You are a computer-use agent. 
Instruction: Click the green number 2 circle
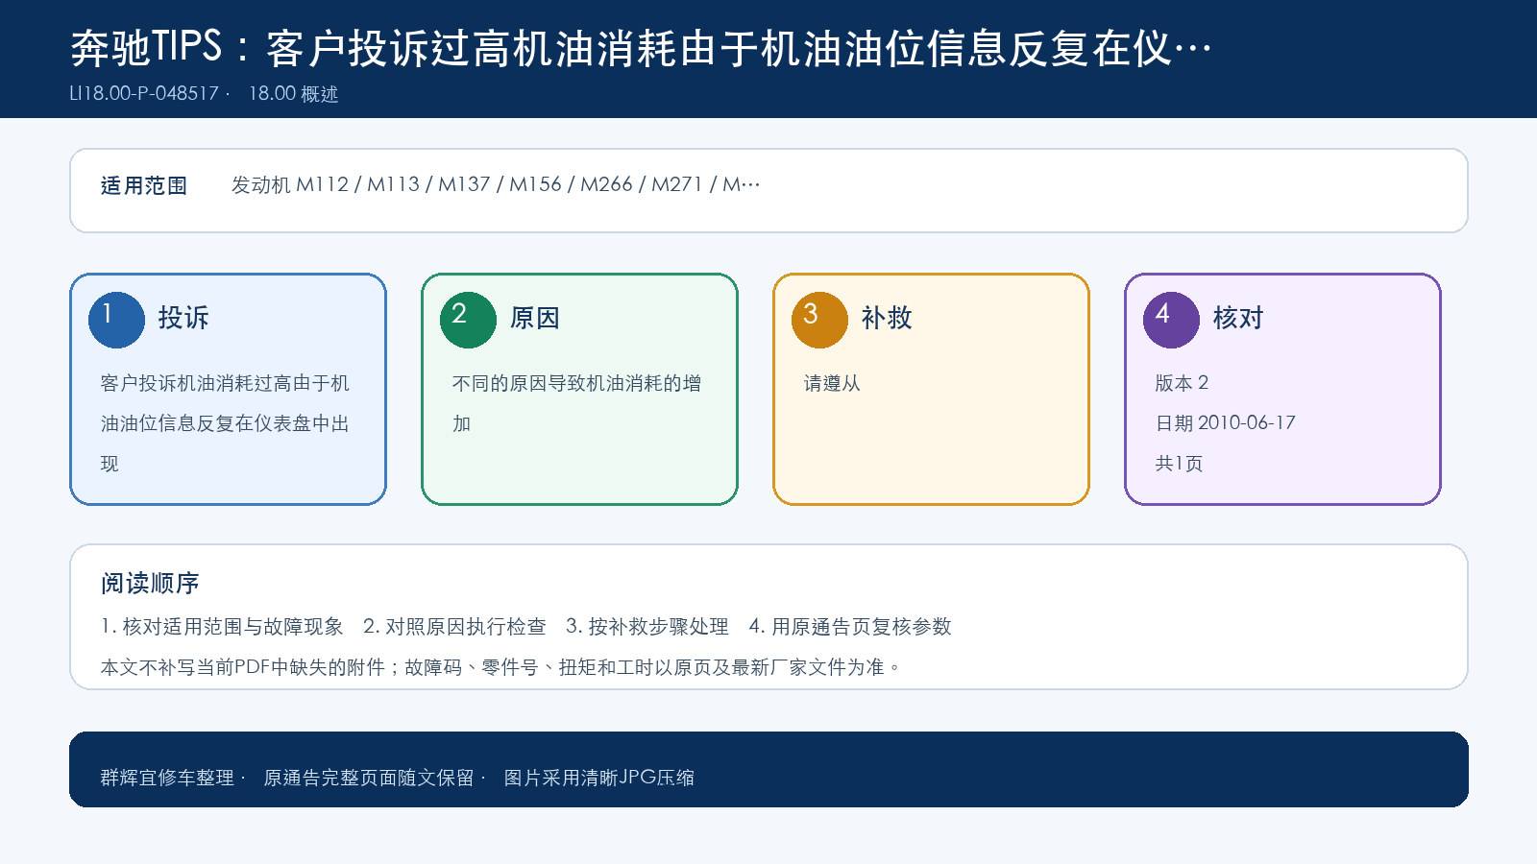[468, 320]
